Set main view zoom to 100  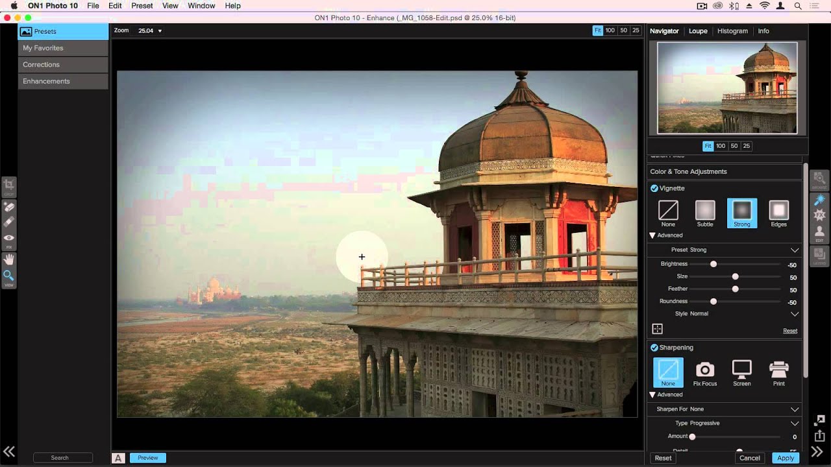(x=610, y=30)
